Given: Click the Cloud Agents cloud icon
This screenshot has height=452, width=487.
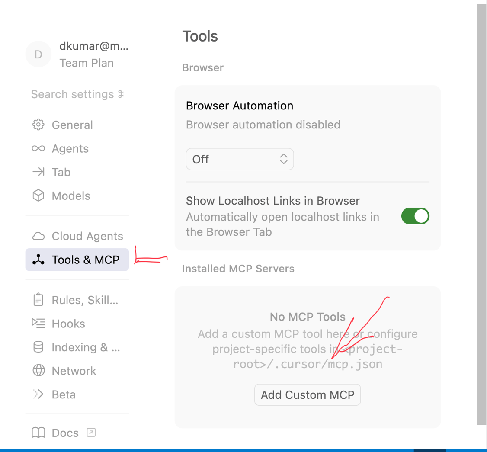Looking at the screenshot, I should click(x=38, y=236).
